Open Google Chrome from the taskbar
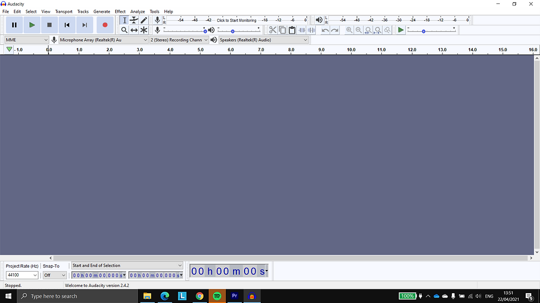Viewport: 540px width, 303px height. 199,296
